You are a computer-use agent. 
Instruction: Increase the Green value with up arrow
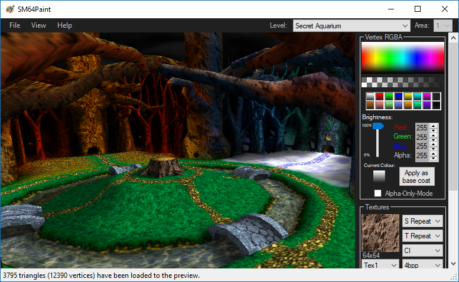[x=434, y=135]
